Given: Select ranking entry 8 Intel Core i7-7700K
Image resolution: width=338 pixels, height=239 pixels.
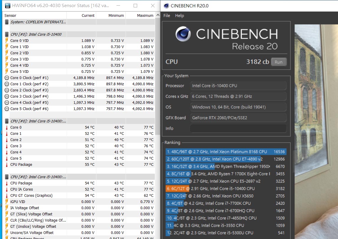Looking at the screenshot, I should pos(226,203).
